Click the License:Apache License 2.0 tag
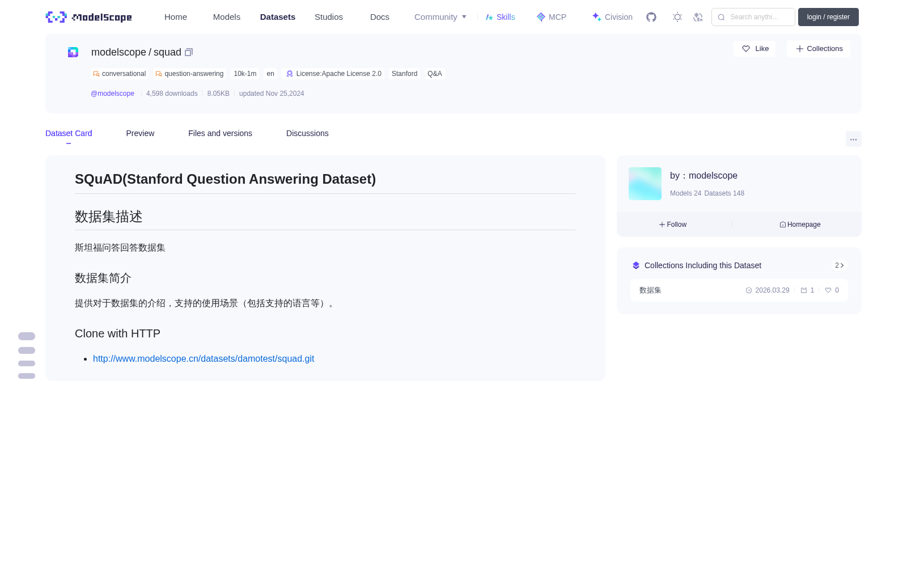907x567 pixels. (x=333, y=74)
